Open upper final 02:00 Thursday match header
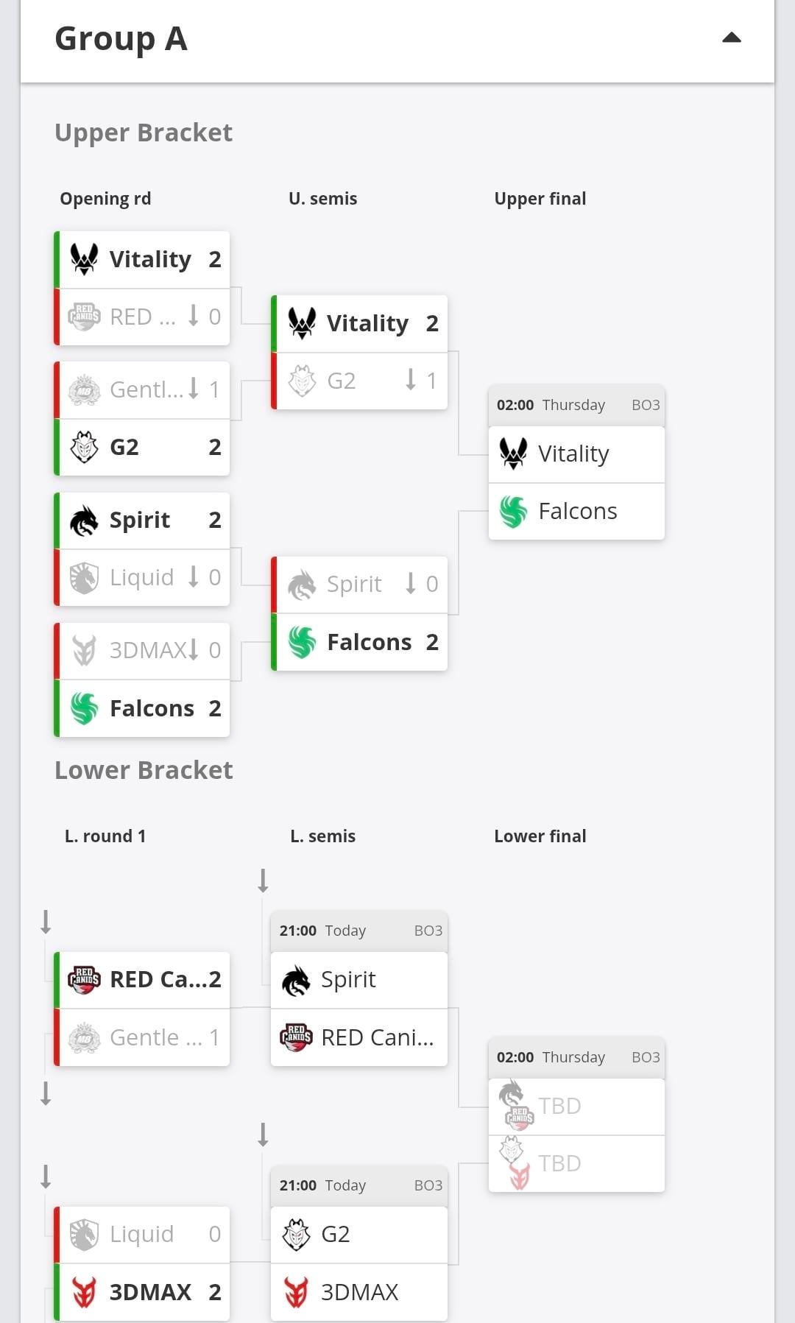795x1323 pixels. click(576, 405)
